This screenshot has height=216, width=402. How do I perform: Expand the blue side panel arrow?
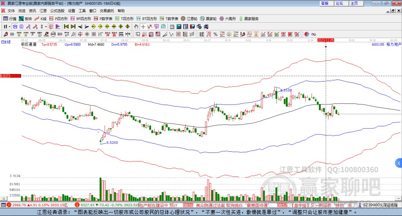[399, 163]
